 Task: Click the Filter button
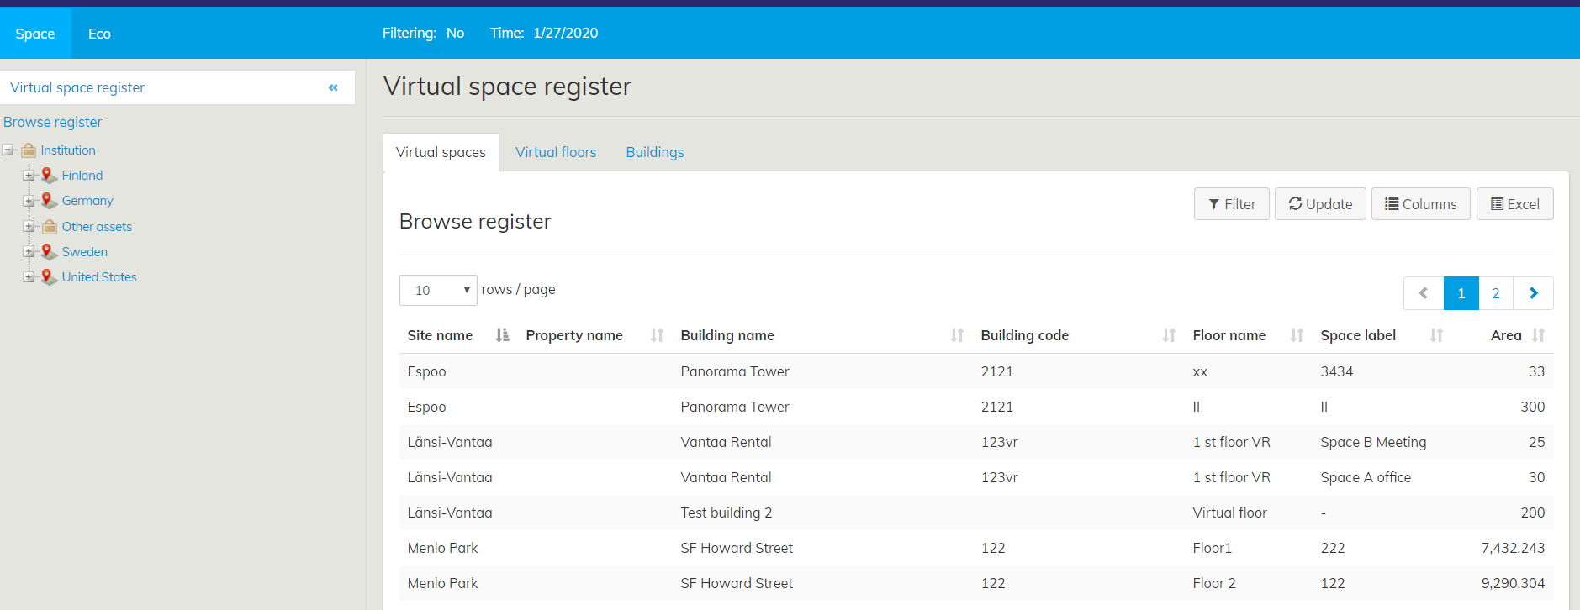[1231, 204]
